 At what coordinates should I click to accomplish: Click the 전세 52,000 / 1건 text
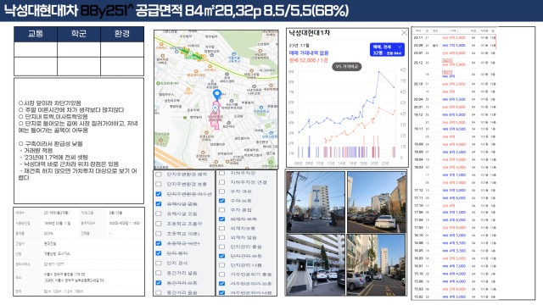point(308,60)
